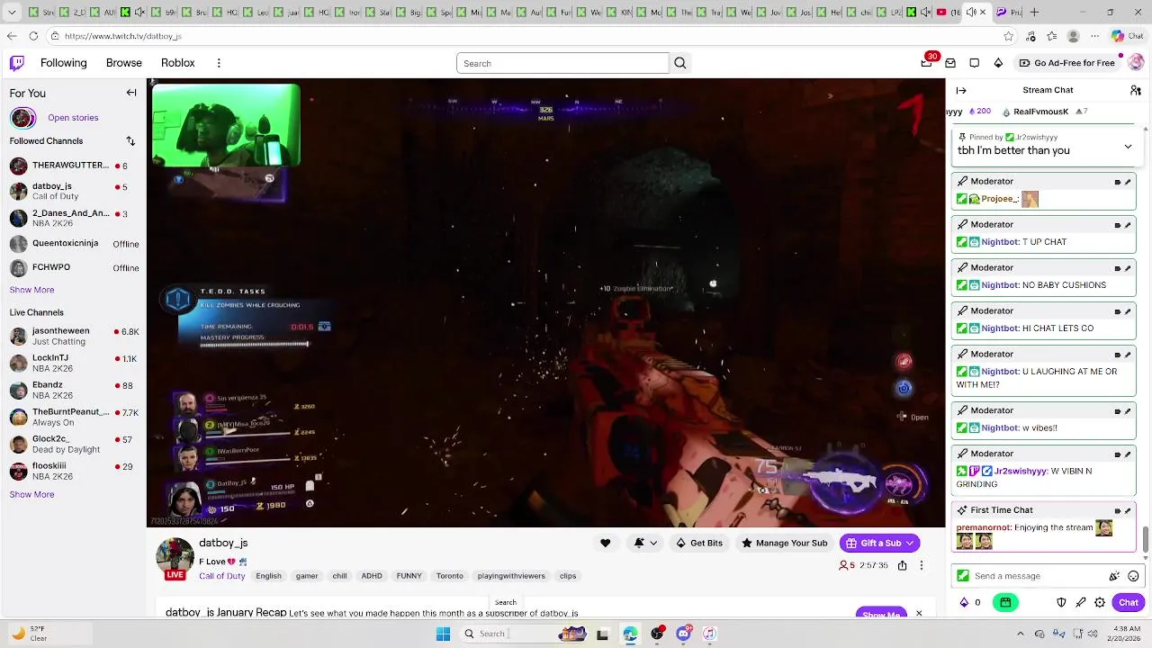The width and height of the screenshot is (1152, 648).
Task: Open the chat community users icon
Action: click(x=1136, y=90)
